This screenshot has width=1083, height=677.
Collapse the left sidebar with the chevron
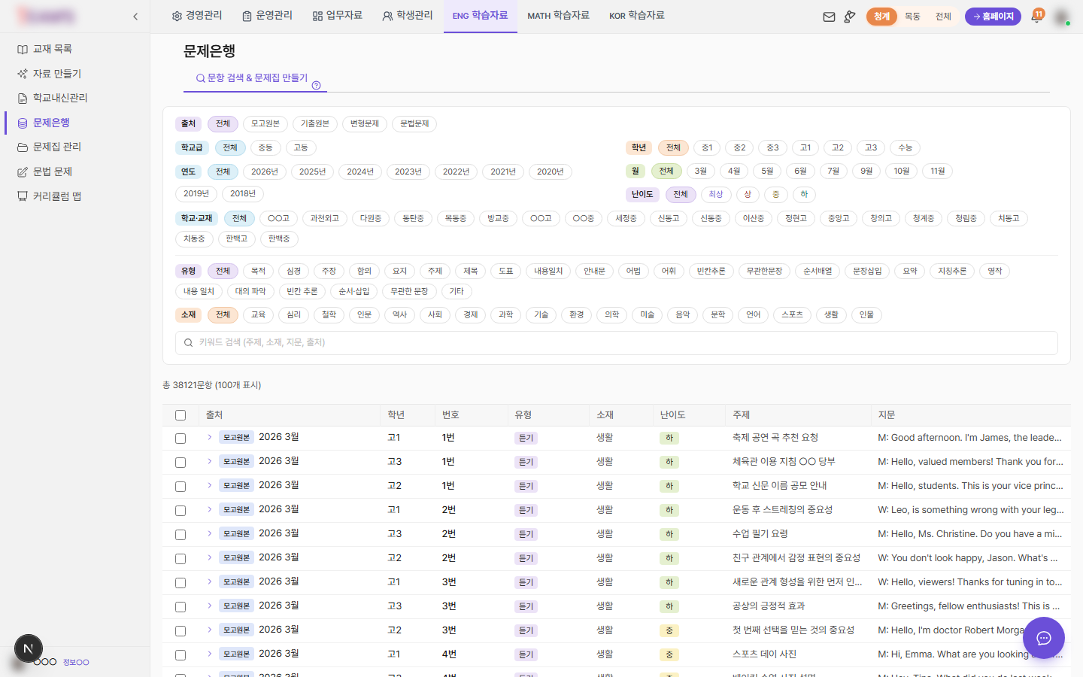135,17
